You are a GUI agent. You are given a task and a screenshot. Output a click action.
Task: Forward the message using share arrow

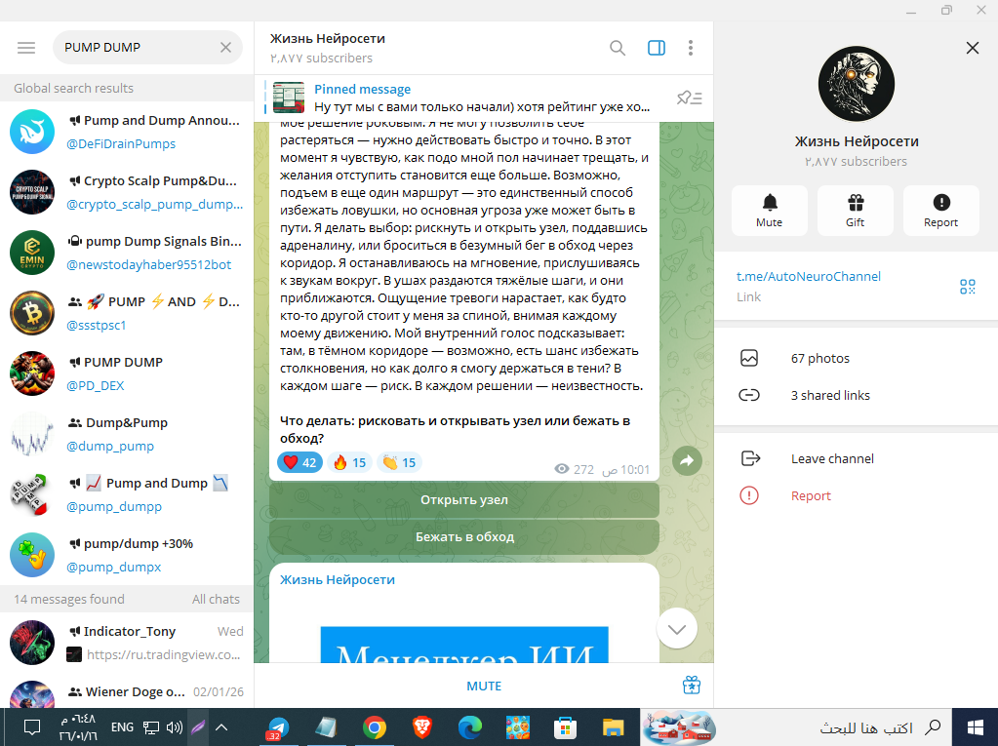[x=688, y=461]
